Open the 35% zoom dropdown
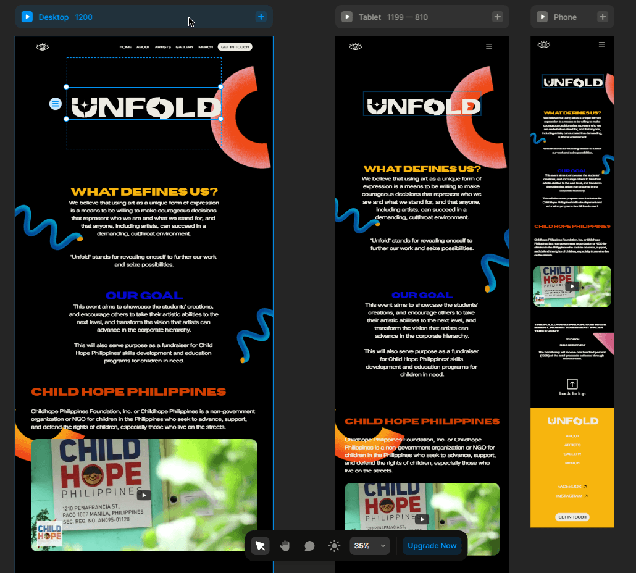Viewport: 636px width, 573px height. coord(369,546)
